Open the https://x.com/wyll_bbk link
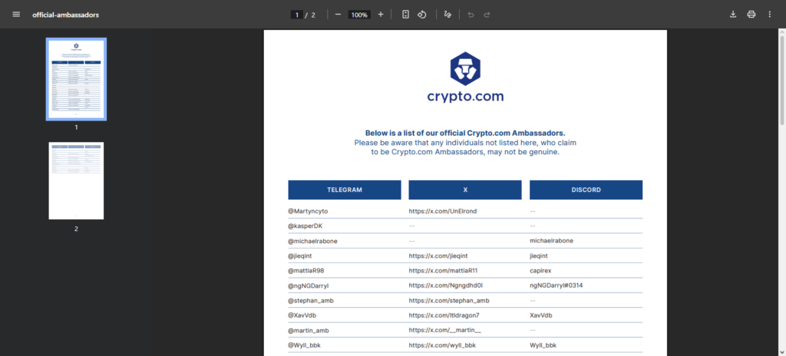The height and width of the screenshot is (356, 786). [442, 345]
